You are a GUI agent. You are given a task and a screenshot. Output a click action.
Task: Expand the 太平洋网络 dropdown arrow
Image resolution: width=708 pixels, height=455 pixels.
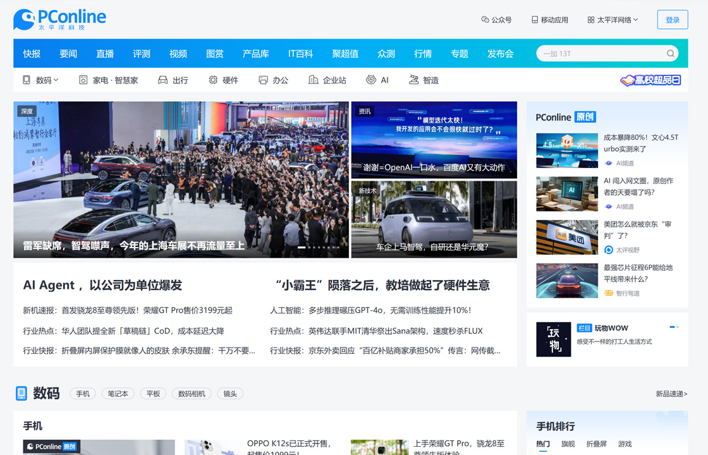(x=636, y=20)
